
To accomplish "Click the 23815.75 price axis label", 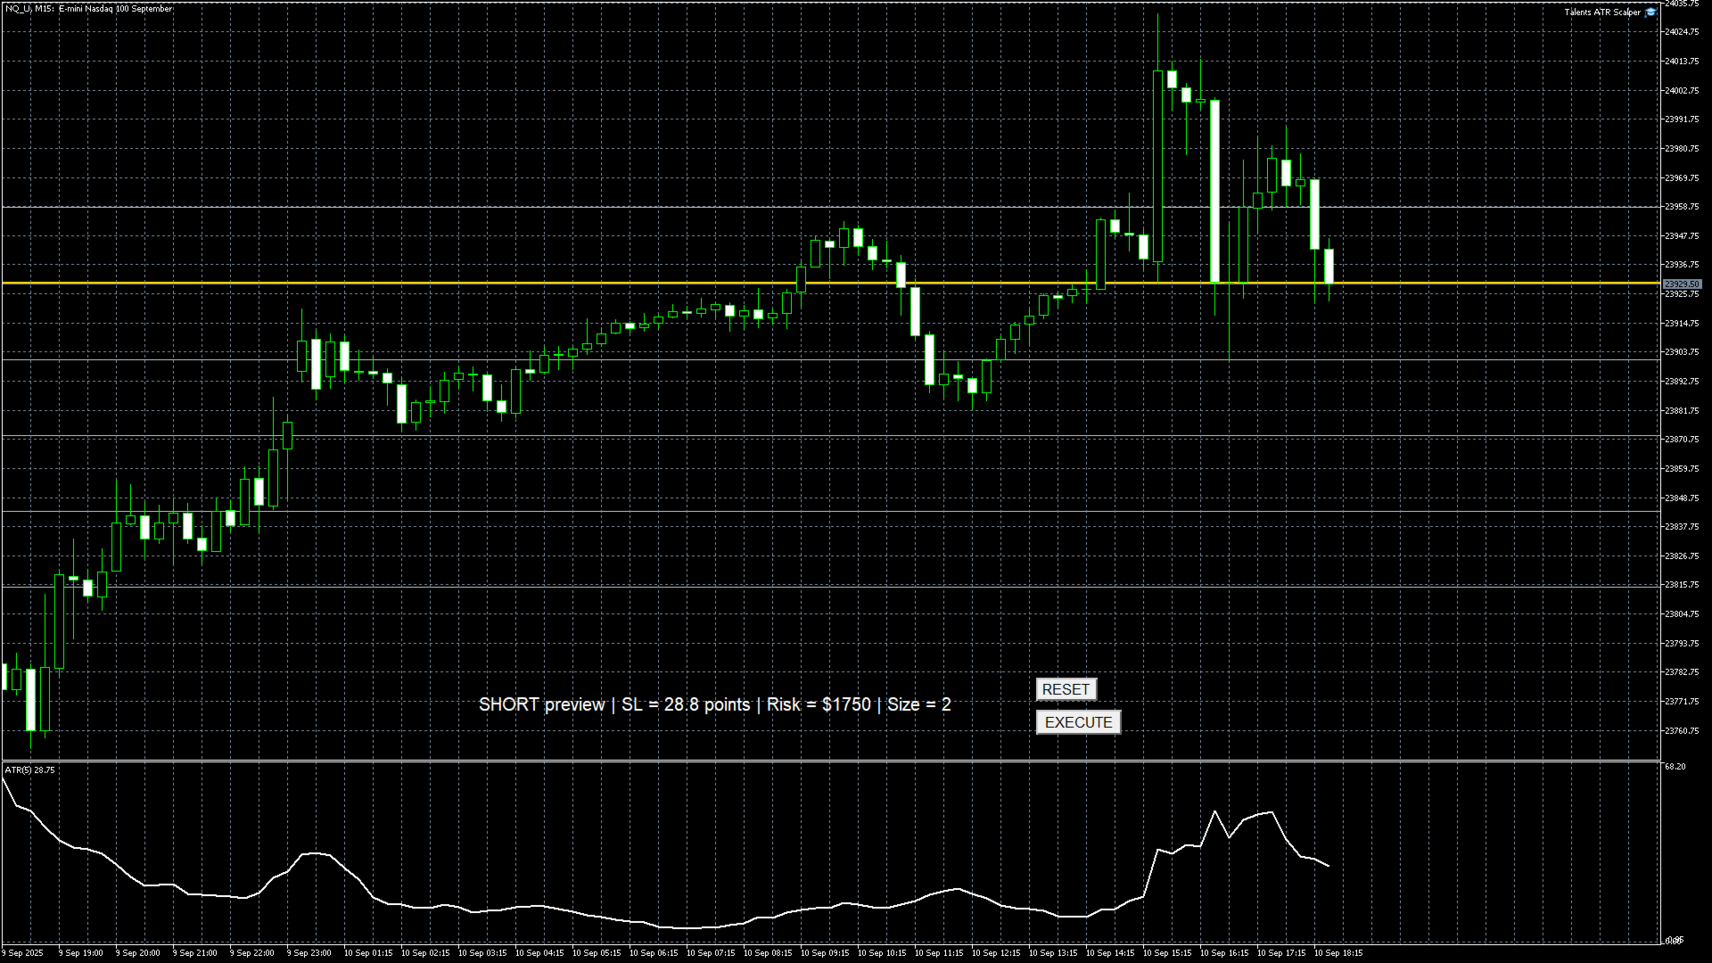I will [1682, 584].
